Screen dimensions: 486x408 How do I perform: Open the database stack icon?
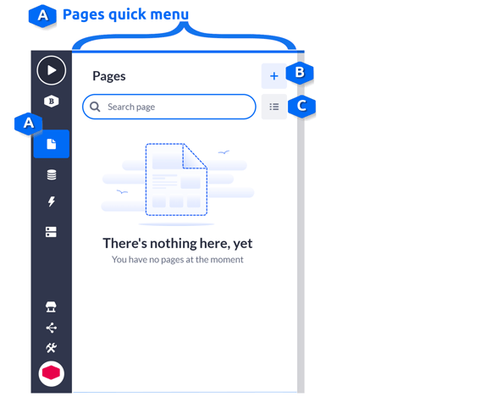(52, 174)
